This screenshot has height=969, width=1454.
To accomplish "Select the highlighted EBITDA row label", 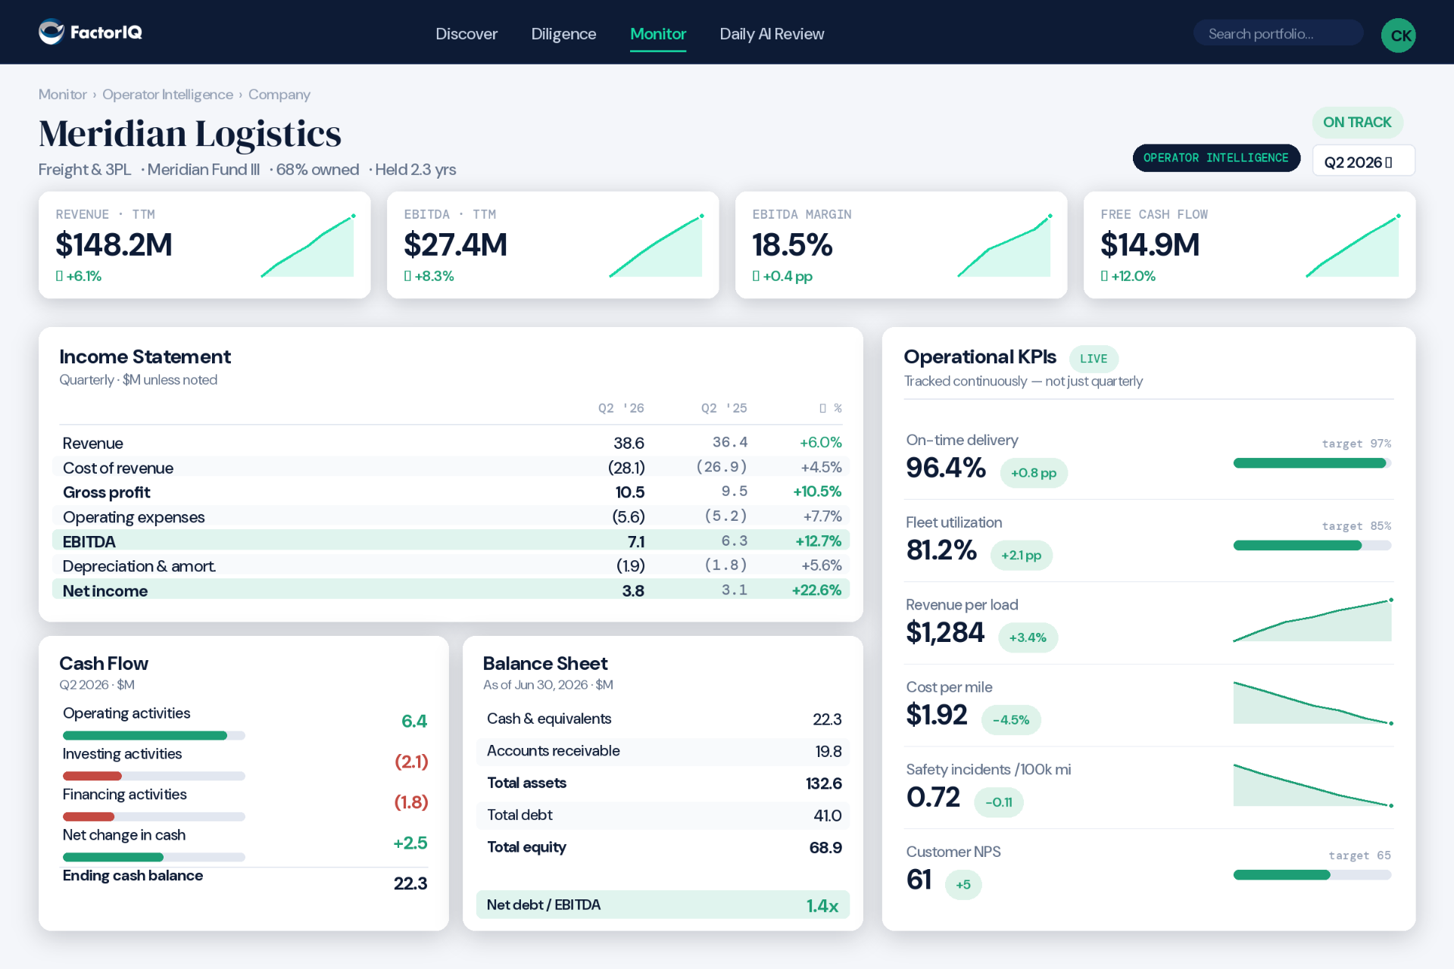I will (89, 541).
